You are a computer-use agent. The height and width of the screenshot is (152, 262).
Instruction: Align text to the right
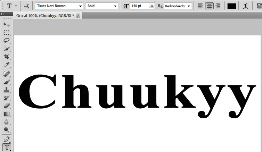coord(218,6)
